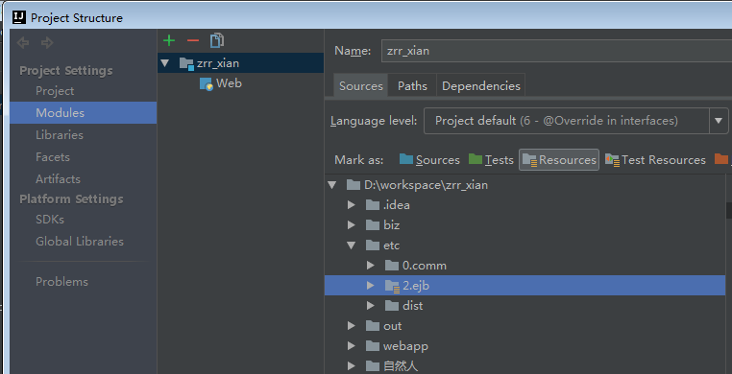Select the dist folder

[413, 306]
